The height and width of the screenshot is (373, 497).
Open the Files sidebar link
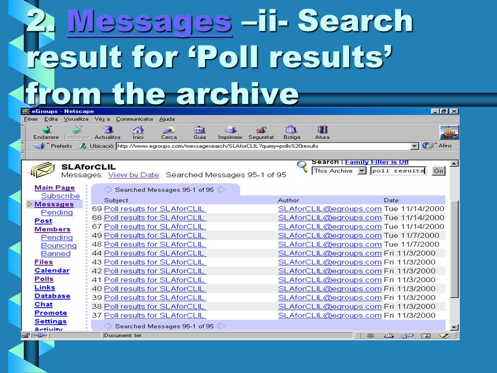coord(43,262)
